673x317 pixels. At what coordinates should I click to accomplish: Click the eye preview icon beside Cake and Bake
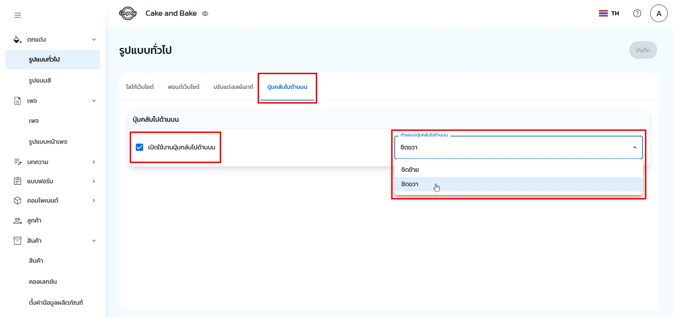tap(205, 14)
